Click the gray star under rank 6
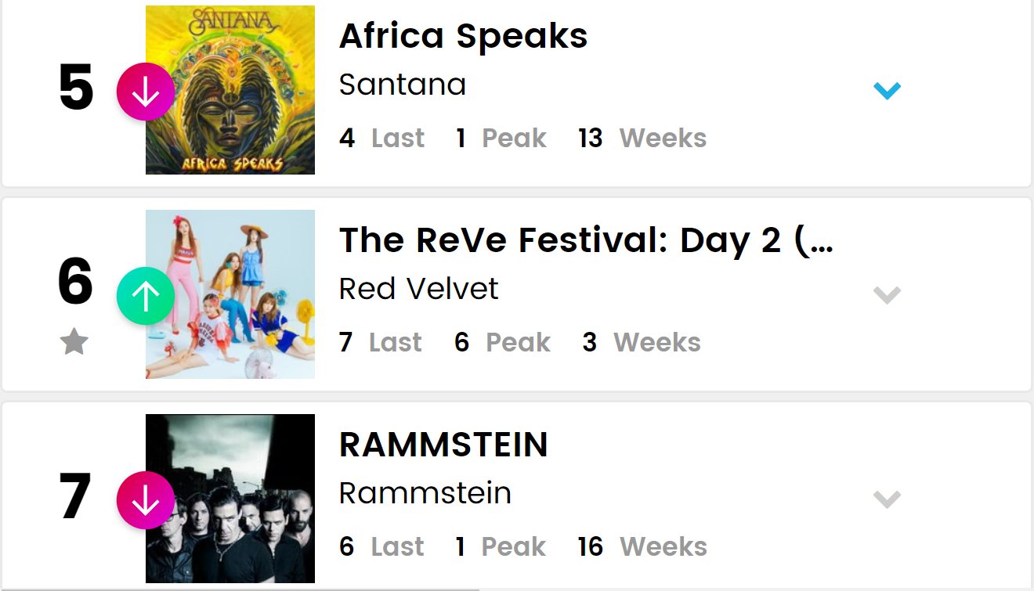The width and height of the screenshot is (1034, 591). click(x=74, y=342)
